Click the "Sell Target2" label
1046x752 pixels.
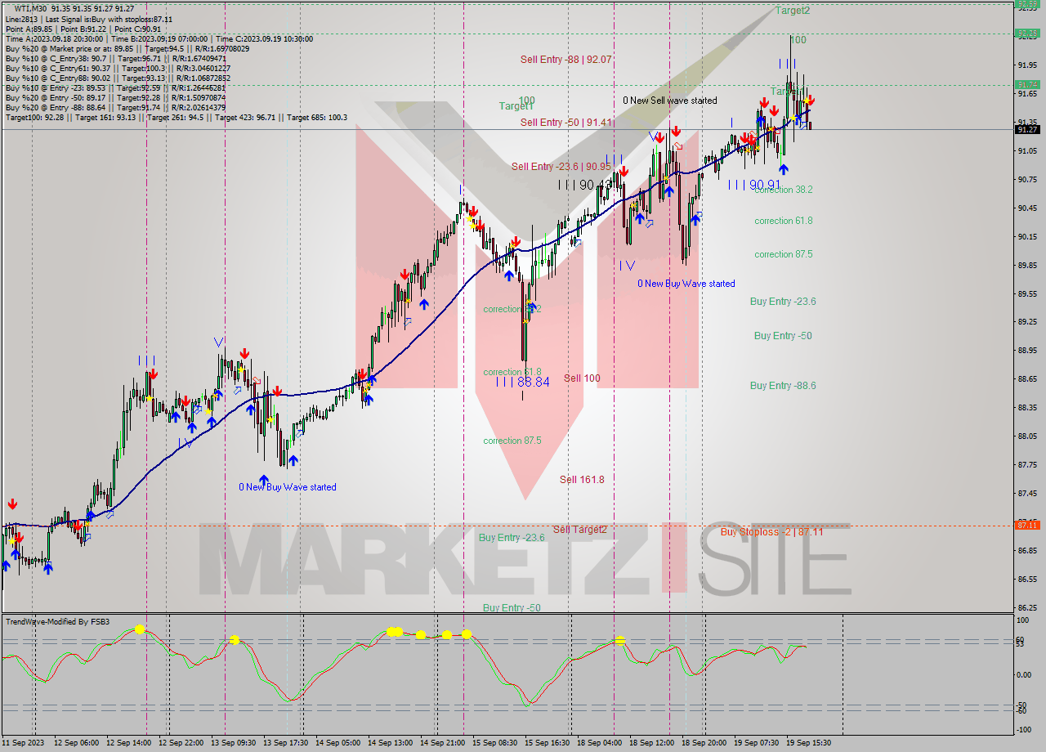click(579, 529)
